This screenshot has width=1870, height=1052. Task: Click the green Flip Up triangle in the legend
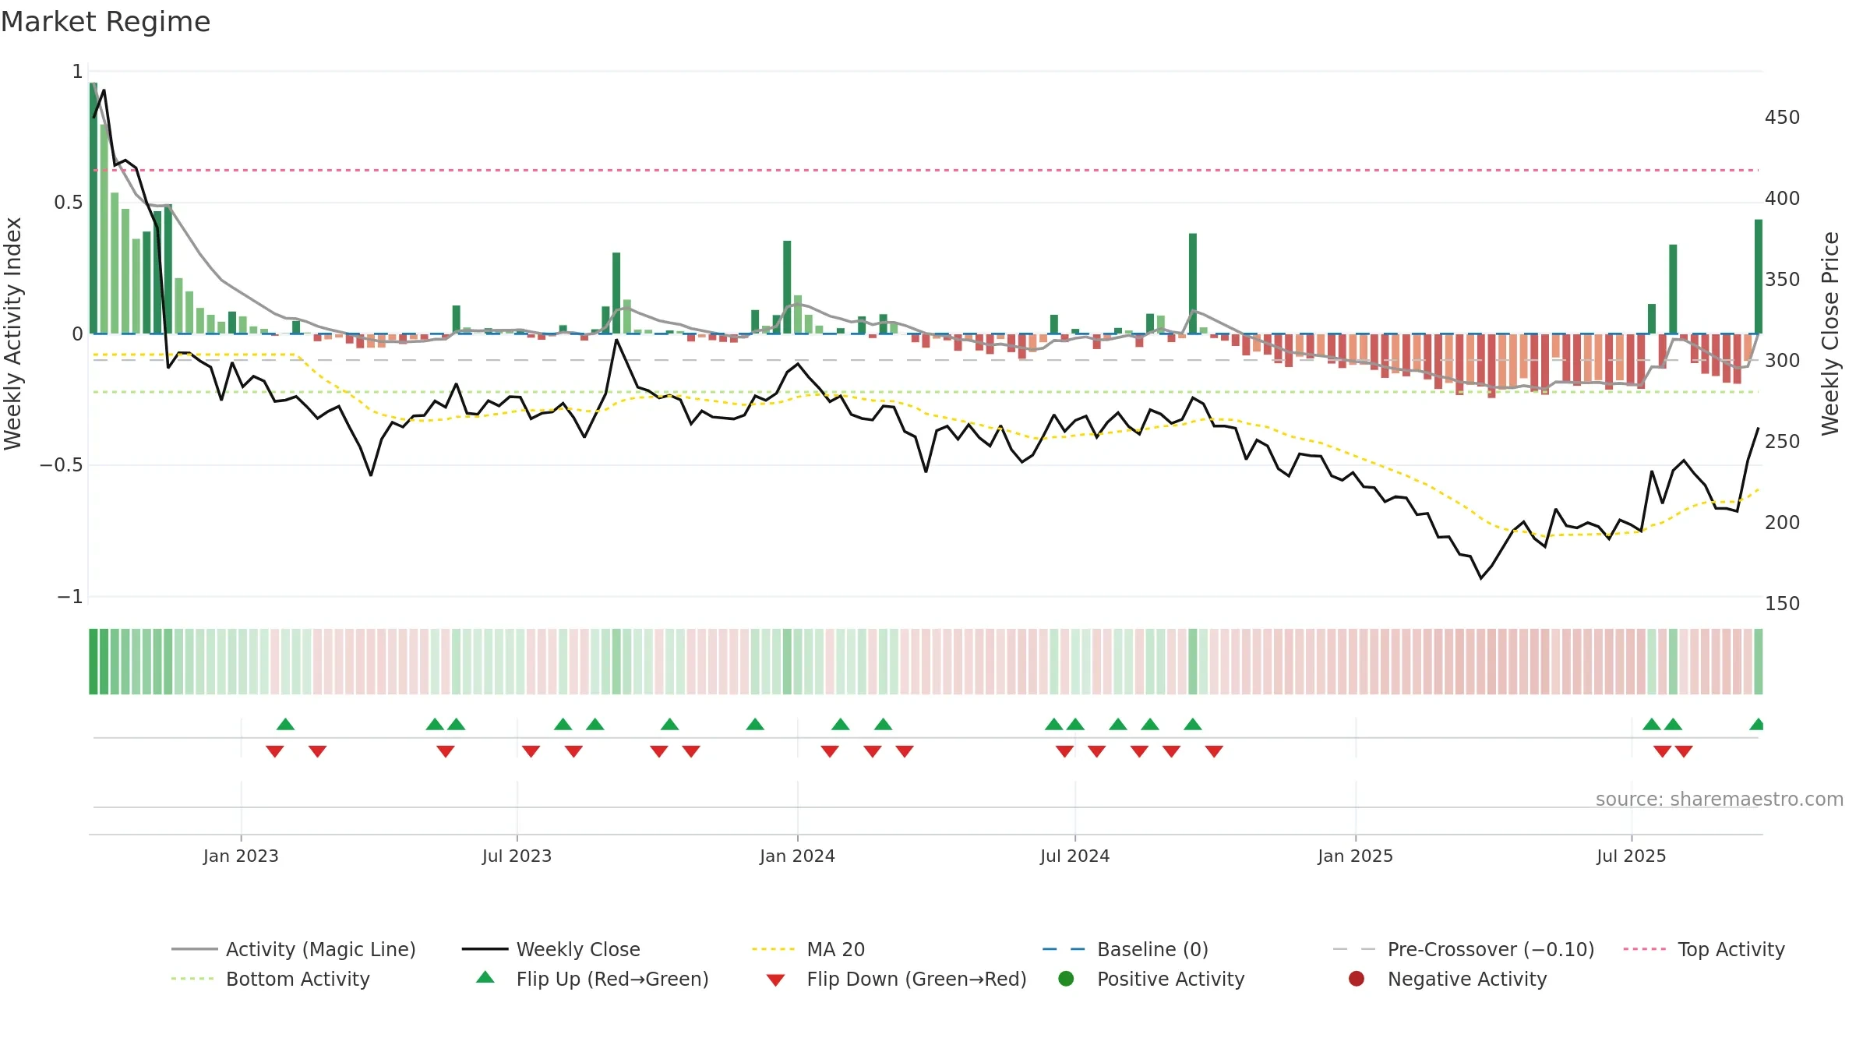(x=485, y=977)
